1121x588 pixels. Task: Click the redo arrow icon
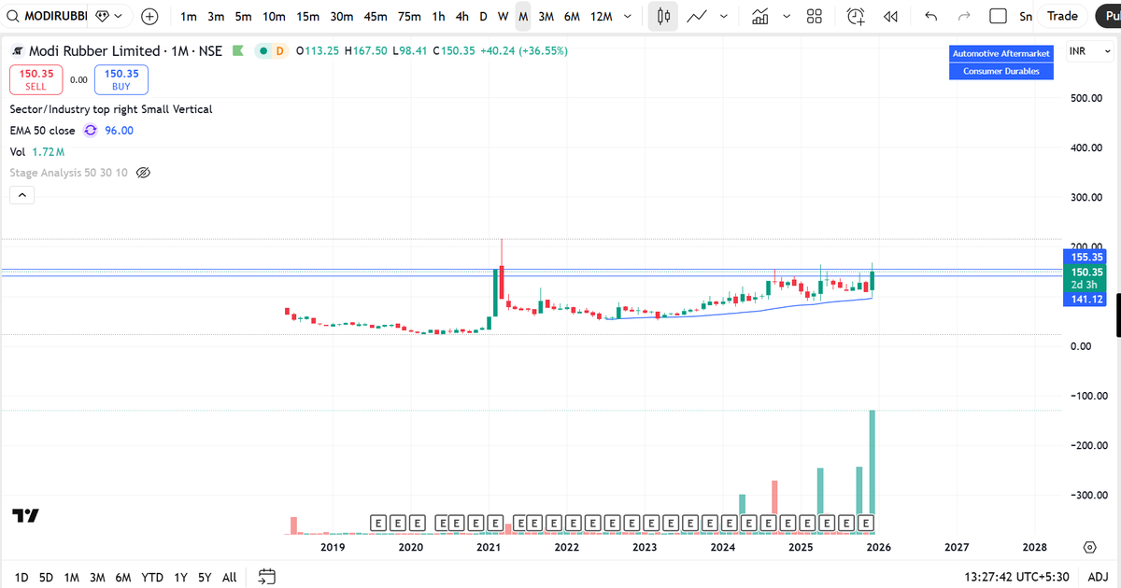(964, 16)
